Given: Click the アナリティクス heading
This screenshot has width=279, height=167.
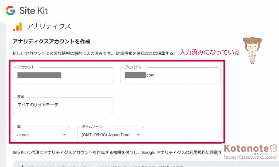Looking at the screenshot, I should (49, 26).
